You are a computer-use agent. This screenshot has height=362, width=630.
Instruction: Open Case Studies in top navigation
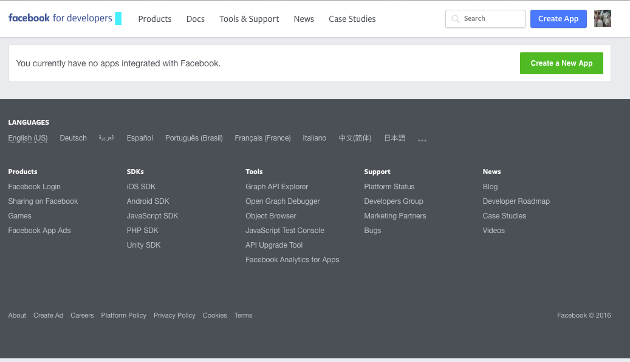[352, 19]
